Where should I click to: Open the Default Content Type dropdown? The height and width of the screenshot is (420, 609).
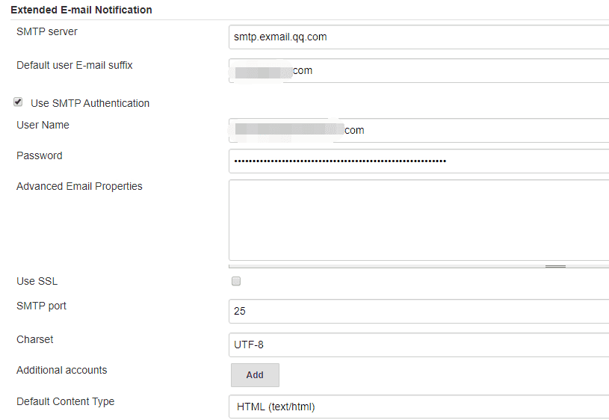[418, 407]
